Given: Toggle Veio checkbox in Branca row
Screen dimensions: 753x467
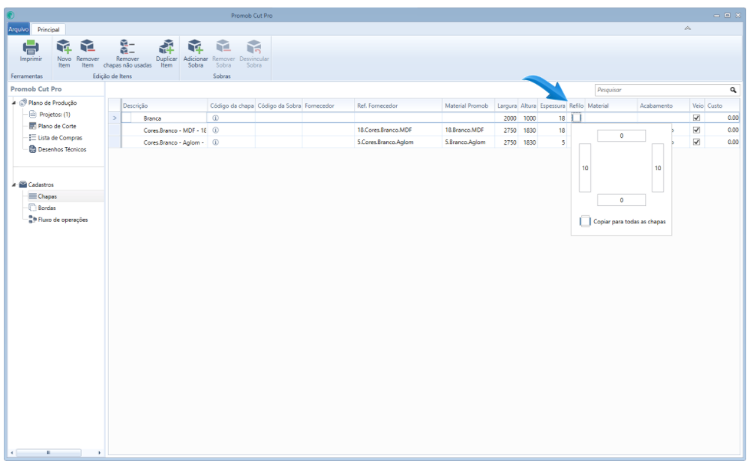Looking at the screenshot, I should tap(696, 118).
